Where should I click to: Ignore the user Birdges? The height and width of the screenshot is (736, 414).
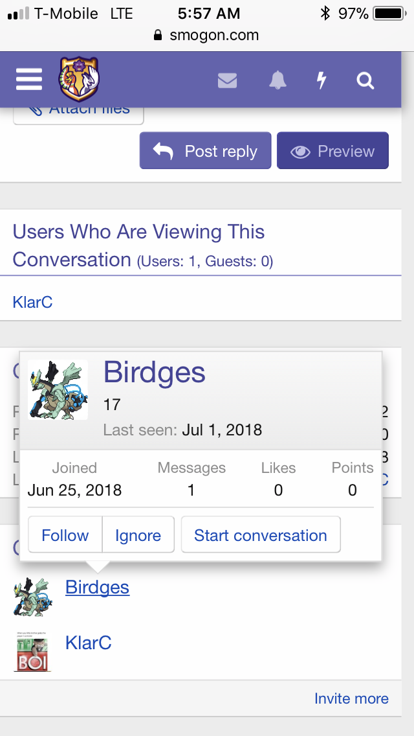tap(138, 535)
